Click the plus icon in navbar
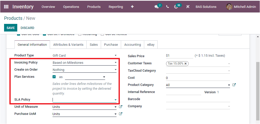 [x=132, y=7]
